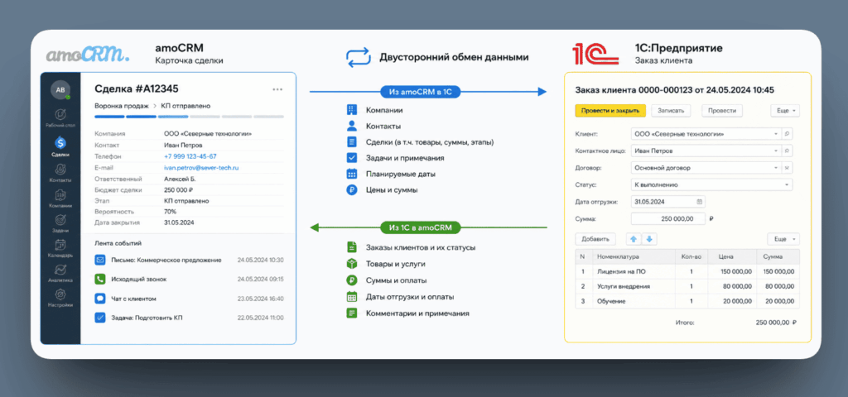Click the Из 1С в amoCRM pill
This screenshot has width=848, height=397.
click(420, 227)
